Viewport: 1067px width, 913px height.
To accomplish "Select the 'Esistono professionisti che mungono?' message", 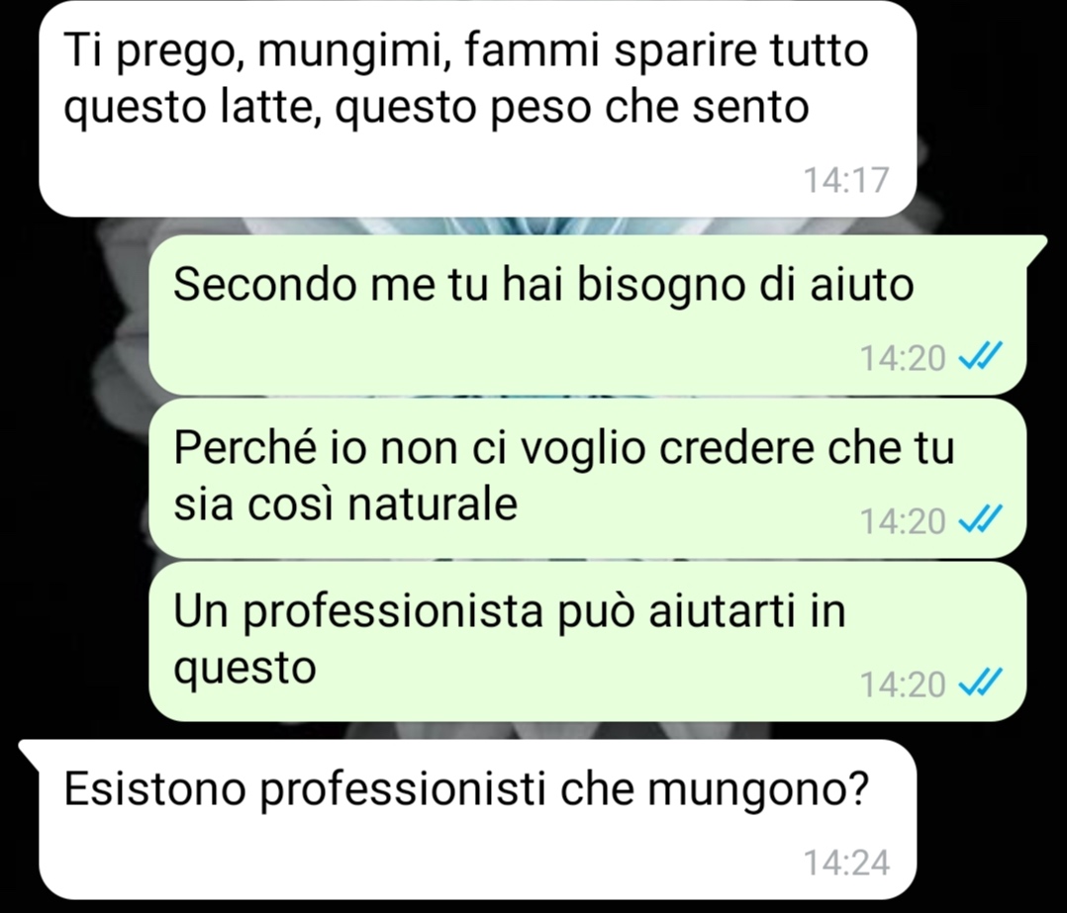I will click(478, 819).
